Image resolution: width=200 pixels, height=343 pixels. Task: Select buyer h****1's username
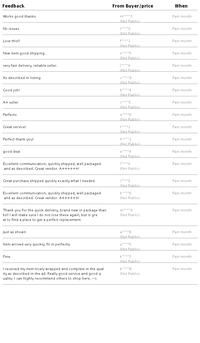125,139
